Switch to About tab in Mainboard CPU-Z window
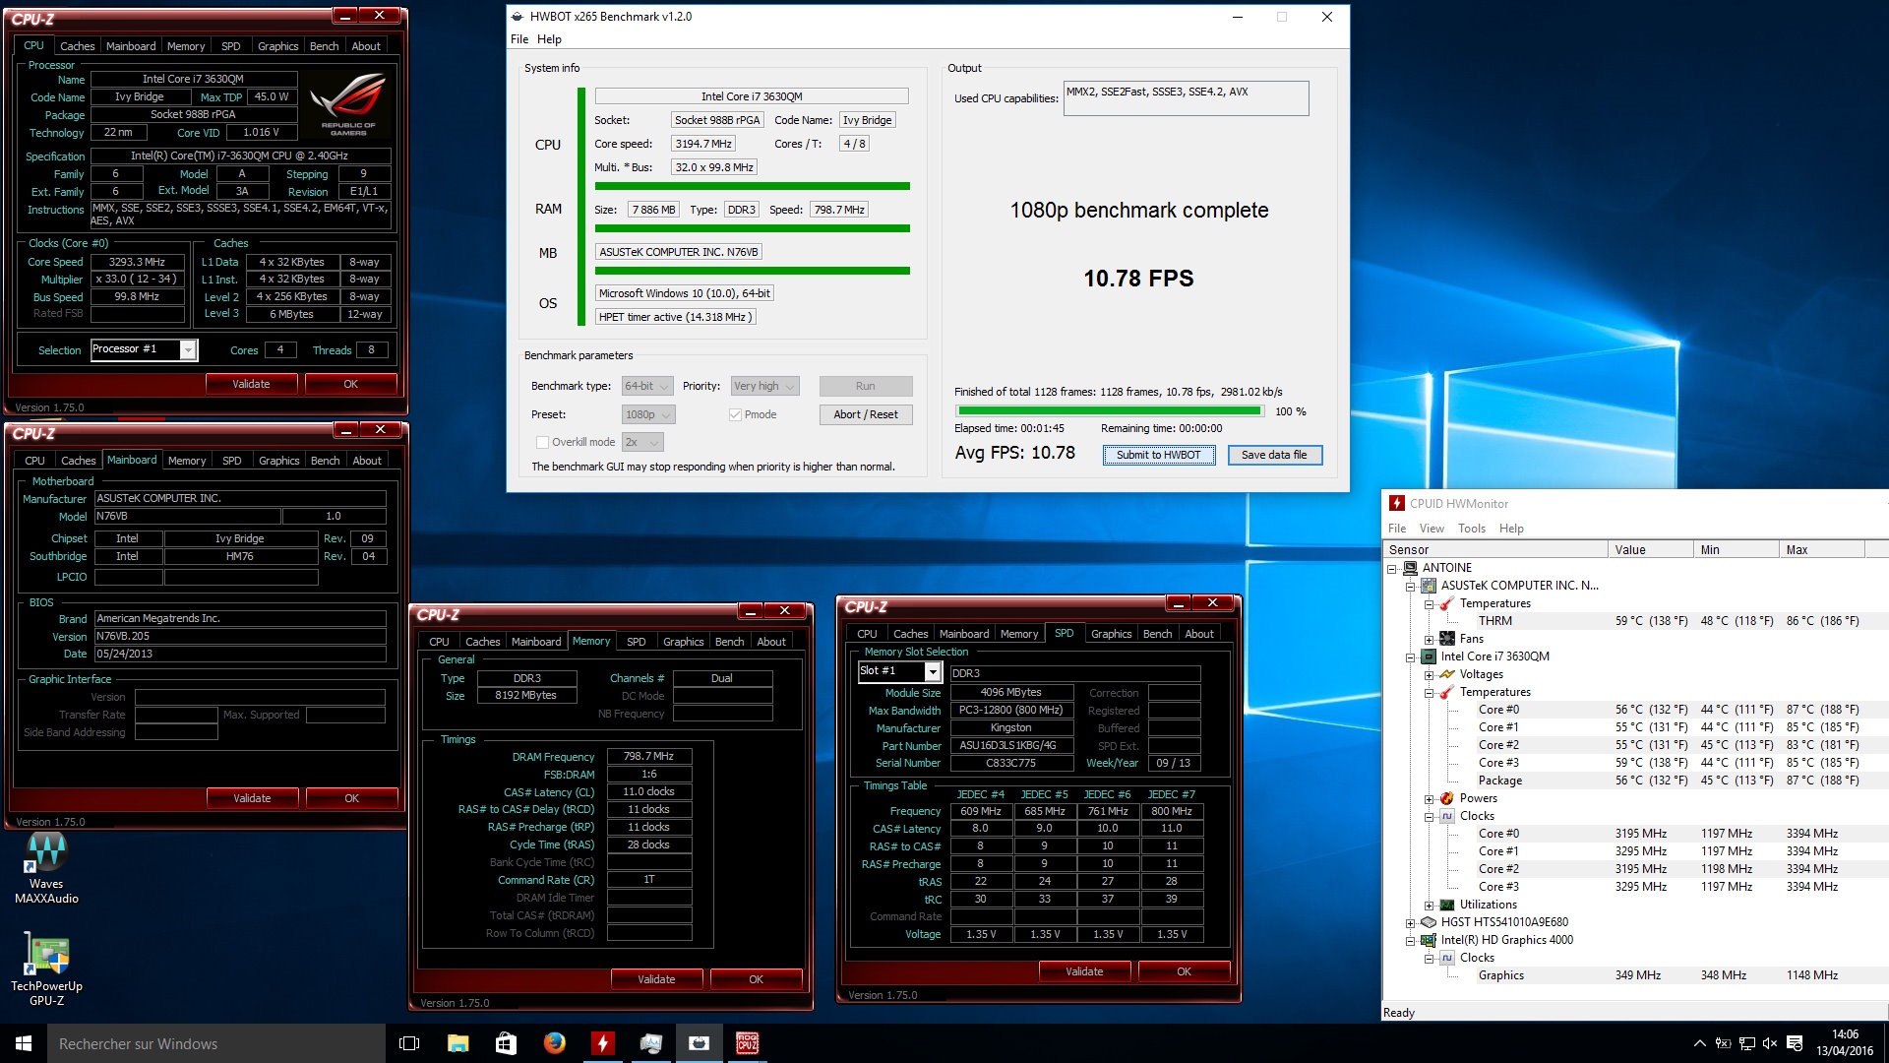1889x1063 pixels. pyautogui.click(x=367, y=461)
